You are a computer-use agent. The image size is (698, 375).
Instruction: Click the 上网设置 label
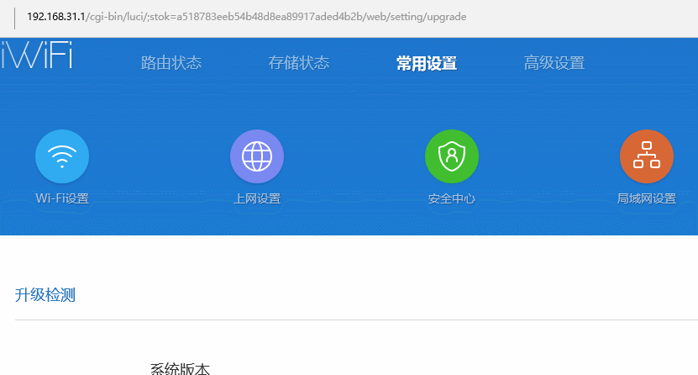point(257,198)
